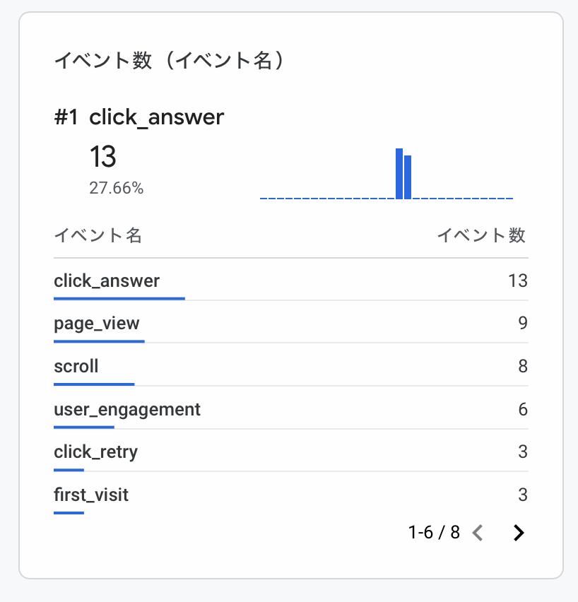
Task: Open the user_engagement event row
Action: [127, 409]
